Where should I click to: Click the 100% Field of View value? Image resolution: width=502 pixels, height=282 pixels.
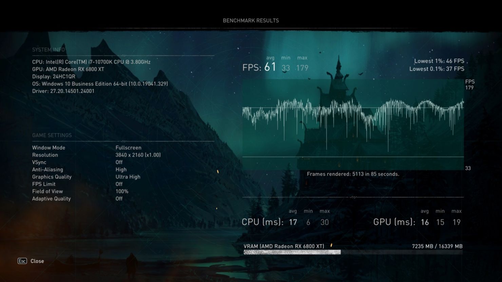pyautogui.click(x=122, y=191)
